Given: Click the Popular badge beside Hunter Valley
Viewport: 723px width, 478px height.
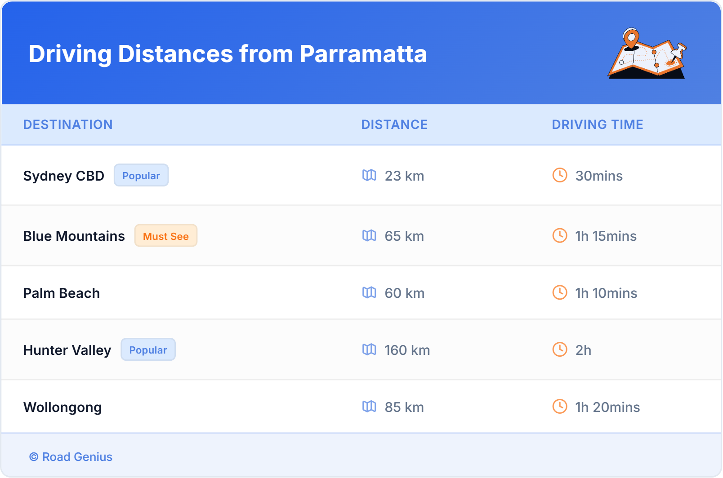Looking at the screenshot, I should [x=148, y=350].
